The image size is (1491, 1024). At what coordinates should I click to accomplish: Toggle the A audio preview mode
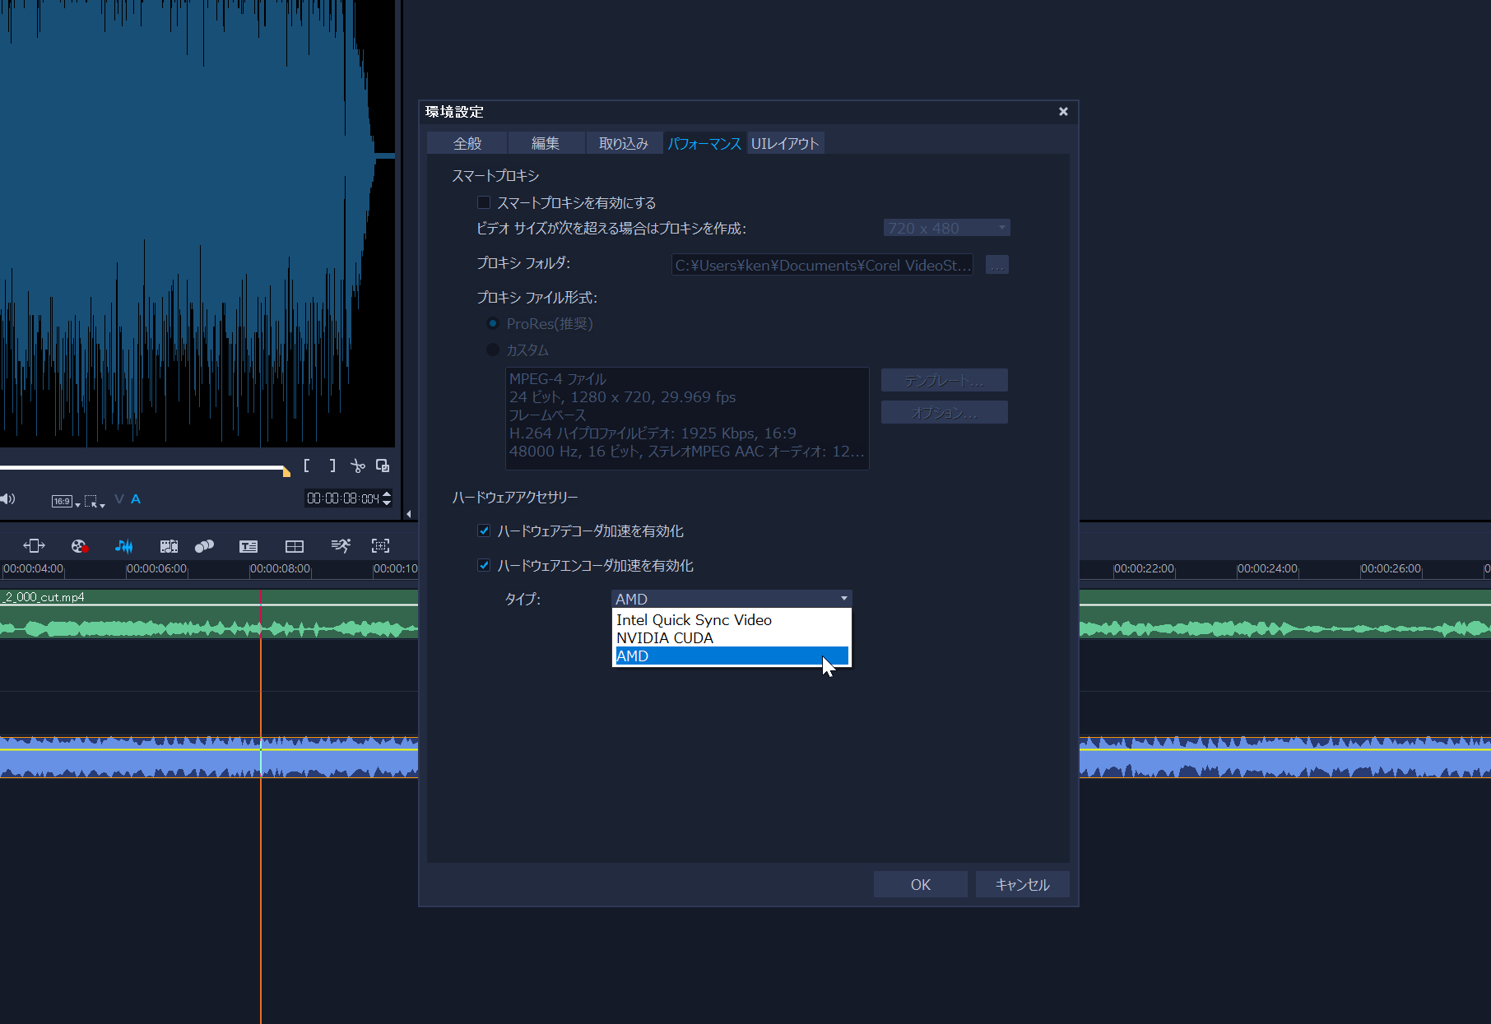pos(136,499)
